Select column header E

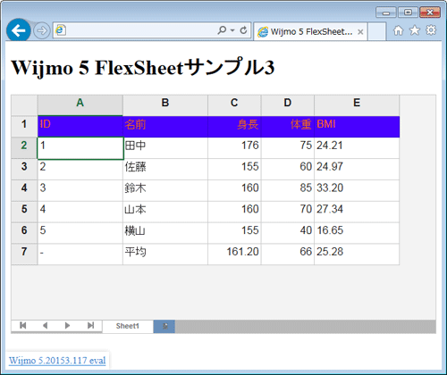pos(357,105)
